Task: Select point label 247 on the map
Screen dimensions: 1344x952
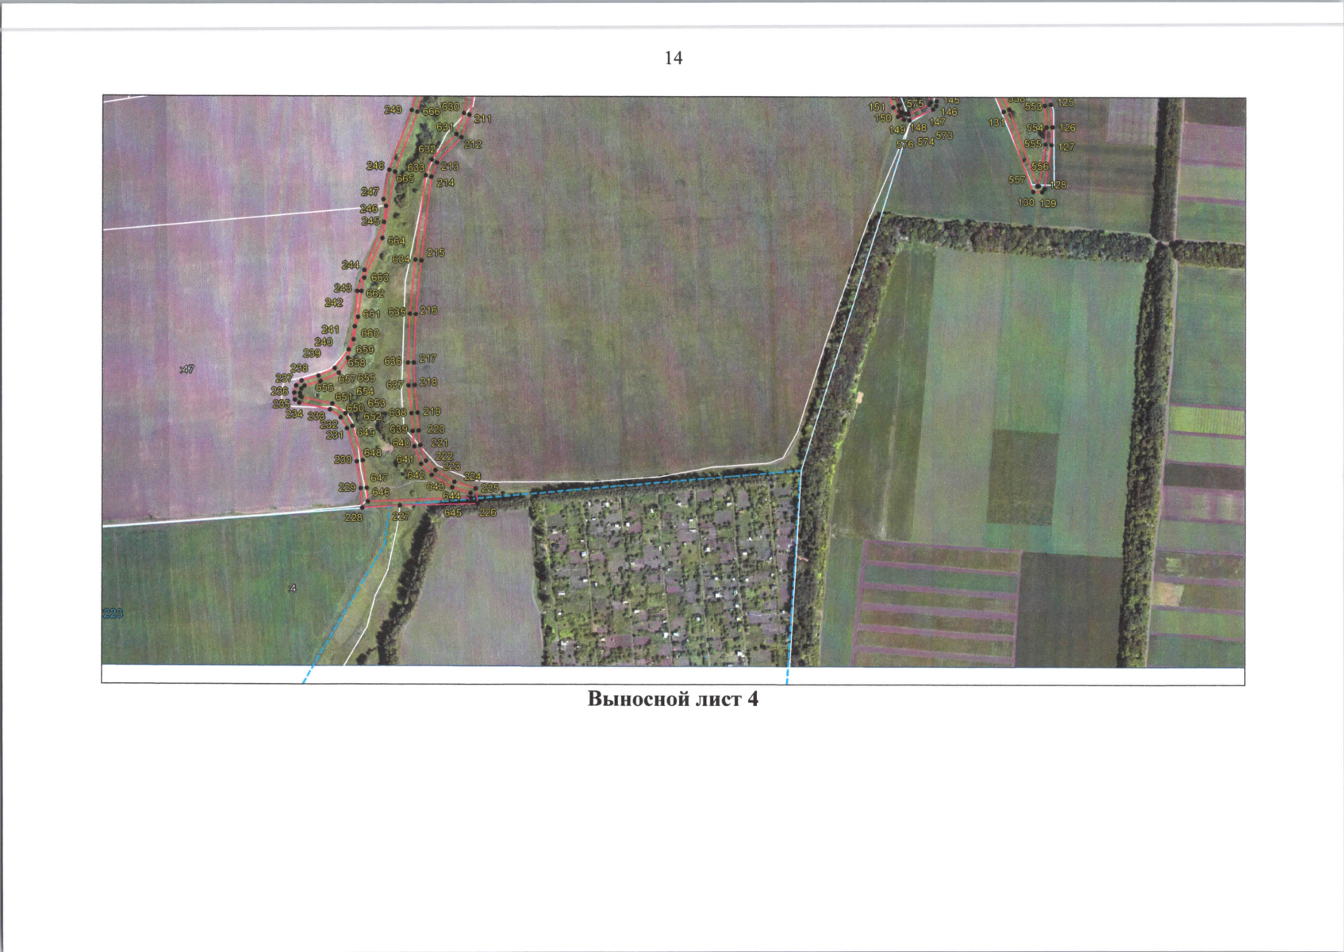Action: (x=370, y=192)
